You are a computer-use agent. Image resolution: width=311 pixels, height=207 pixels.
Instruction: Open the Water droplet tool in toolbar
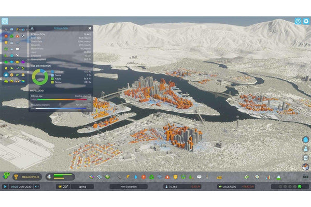tap(135, 177)
